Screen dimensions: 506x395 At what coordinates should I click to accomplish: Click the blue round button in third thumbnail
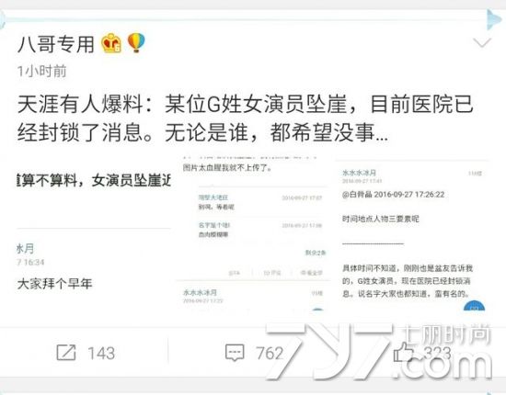tap(474, 306)
